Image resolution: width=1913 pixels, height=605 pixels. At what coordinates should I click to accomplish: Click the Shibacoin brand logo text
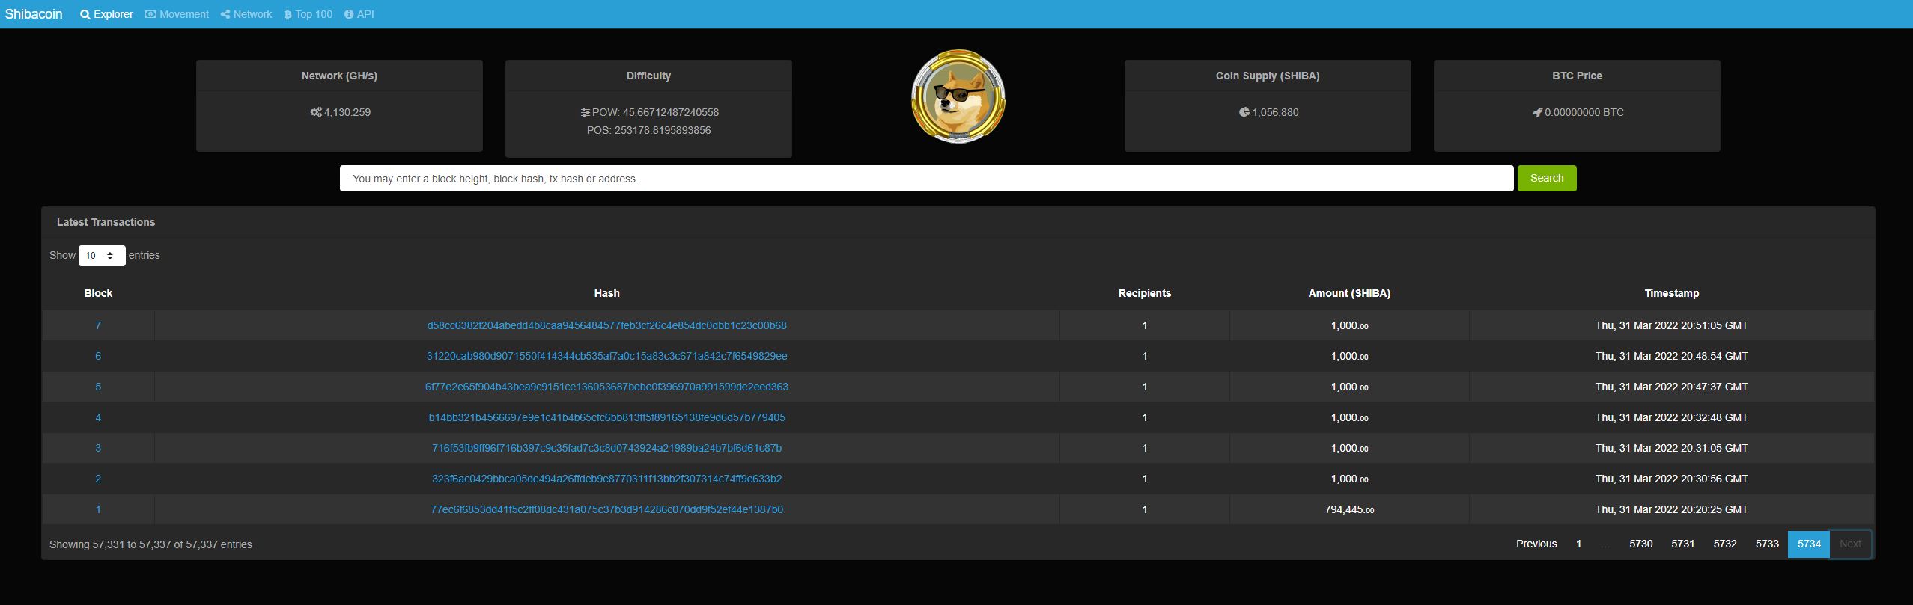click(34, 14)
